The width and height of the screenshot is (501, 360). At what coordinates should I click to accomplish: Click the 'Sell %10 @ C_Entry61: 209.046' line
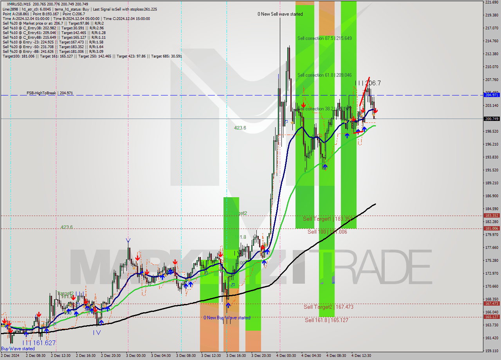click(54, 33)
